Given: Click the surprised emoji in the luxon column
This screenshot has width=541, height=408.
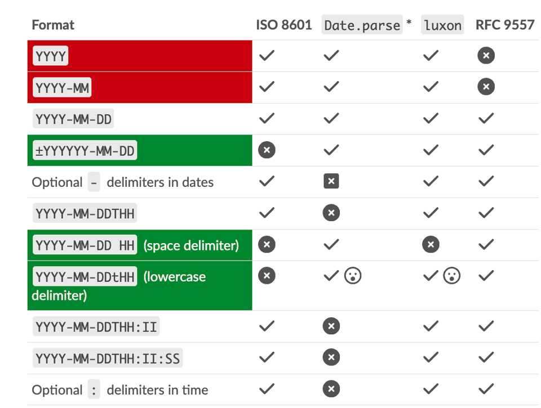Looking at the screenshot, I should (x=452, y=276).
